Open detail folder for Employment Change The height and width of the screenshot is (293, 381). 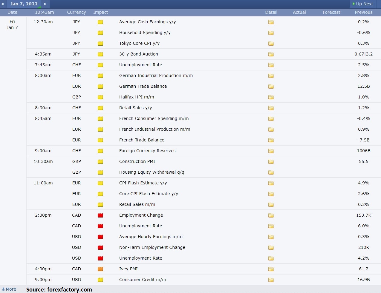(x=271, y=215)
